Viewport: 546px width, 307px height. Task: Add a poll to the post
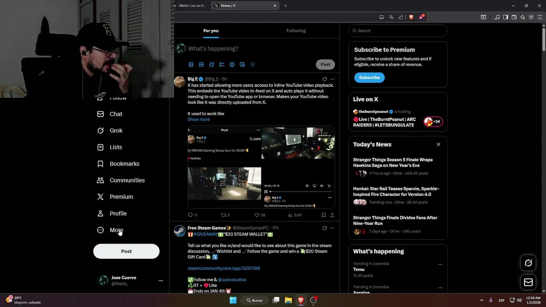pos(222,64)
